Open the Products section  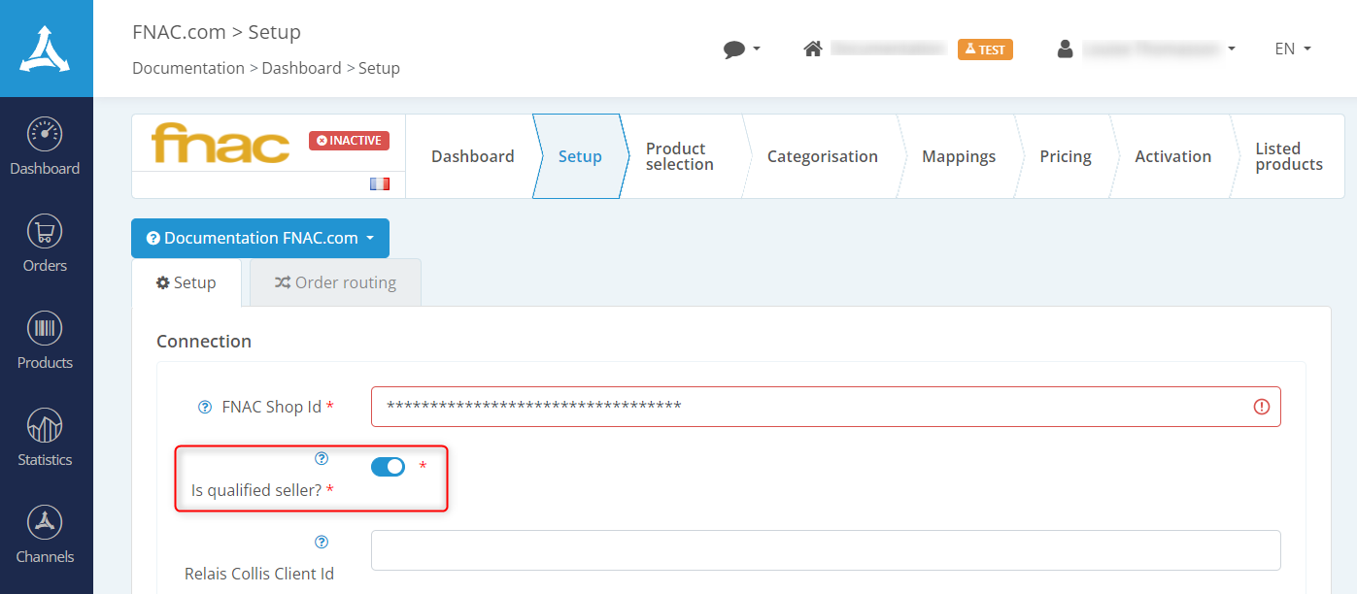[45, 340]
